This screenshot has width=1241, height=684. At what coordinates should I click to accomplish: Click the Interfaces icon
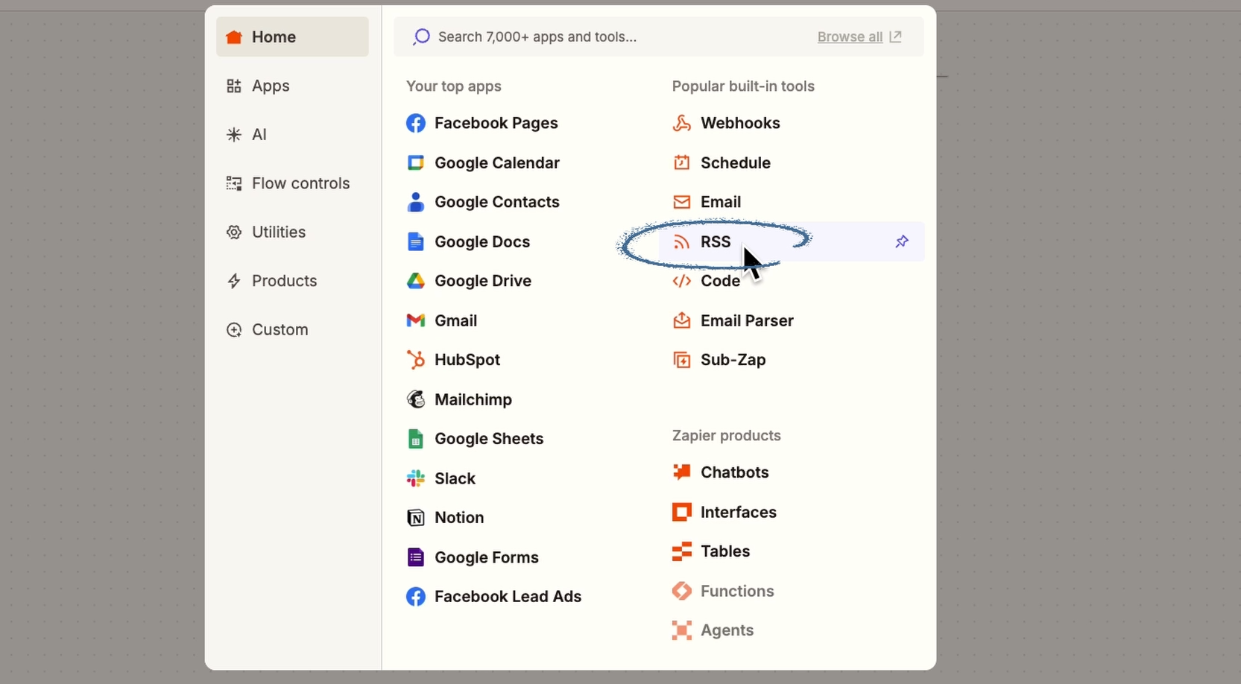click(681, 512)
